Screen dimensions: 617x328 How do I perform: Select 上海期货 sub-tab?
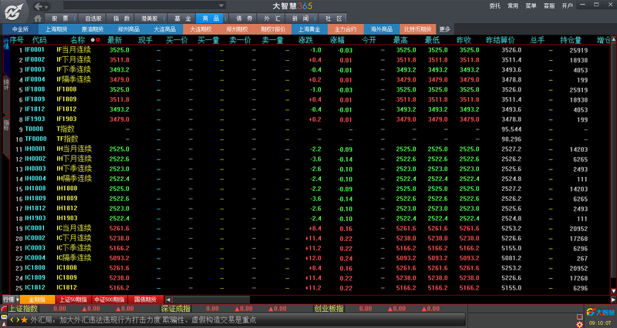click(x=56, y=29)
